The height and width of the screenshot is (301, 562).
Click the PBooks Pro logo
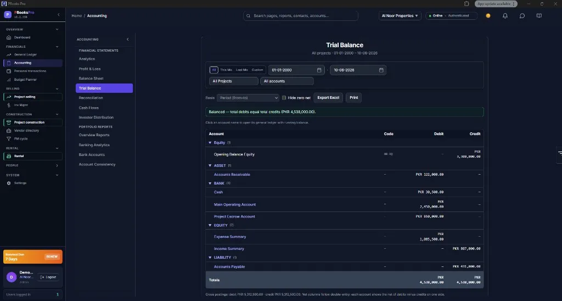8,14
